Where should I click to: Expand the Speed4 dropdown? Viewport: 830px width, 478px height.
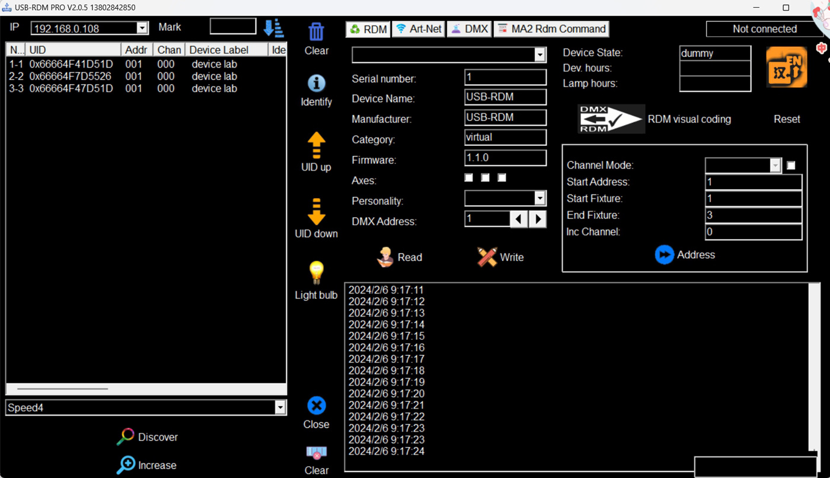click(x=280, y=407)
